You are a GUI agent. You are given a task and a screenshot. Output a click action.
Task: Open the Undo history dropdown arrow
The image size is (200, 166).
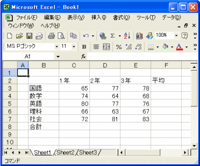pos(93,36)
